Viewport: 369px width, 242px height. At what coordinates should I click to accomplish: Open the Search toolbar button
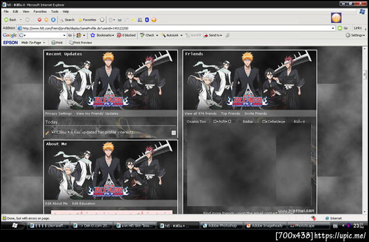tap(67, 20)
